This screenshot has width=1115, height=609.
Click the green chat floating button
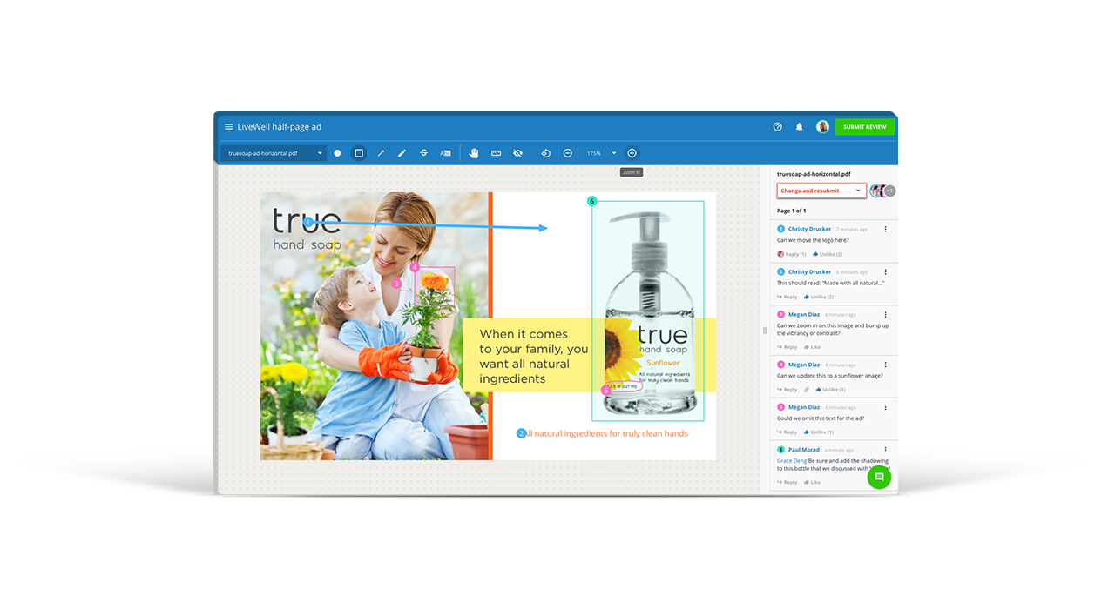pos(879,477)
